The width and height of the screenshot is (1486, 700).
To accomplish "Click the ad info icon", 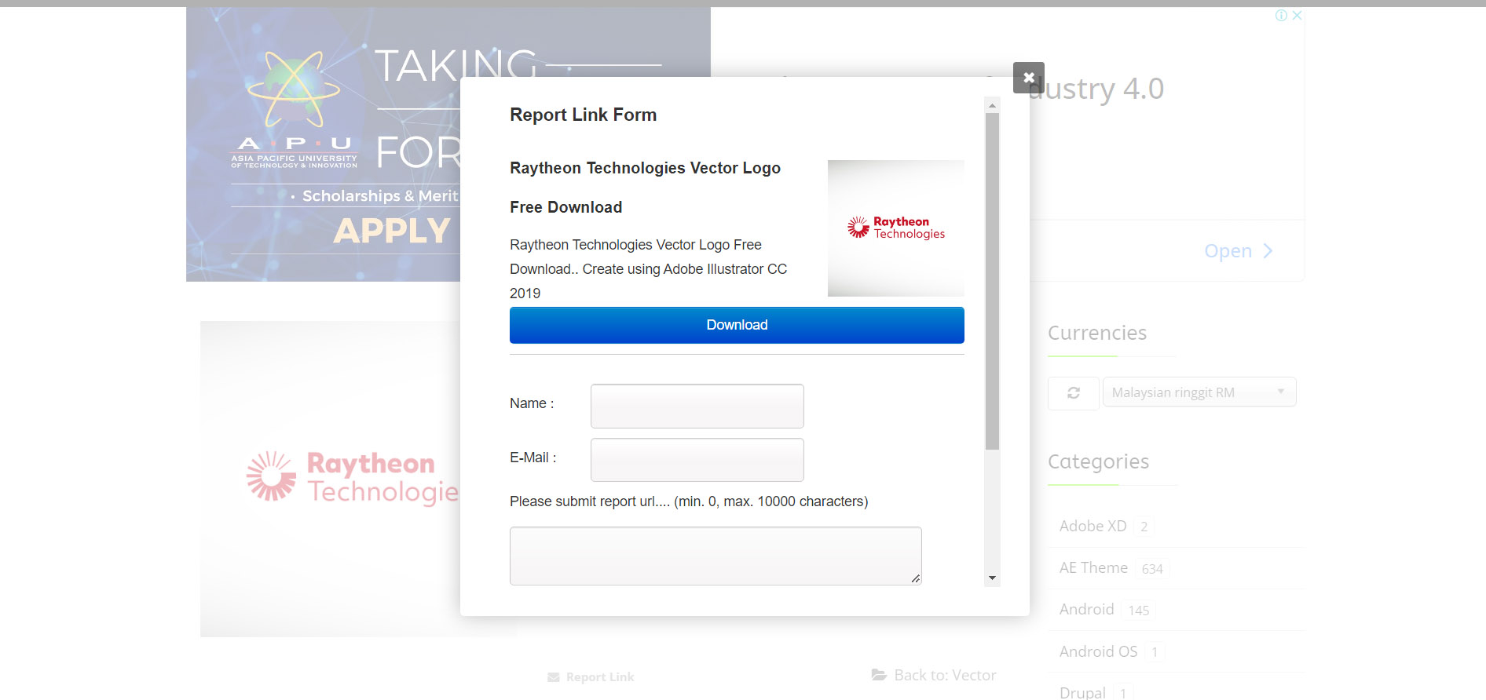I will pos(1281,15).
